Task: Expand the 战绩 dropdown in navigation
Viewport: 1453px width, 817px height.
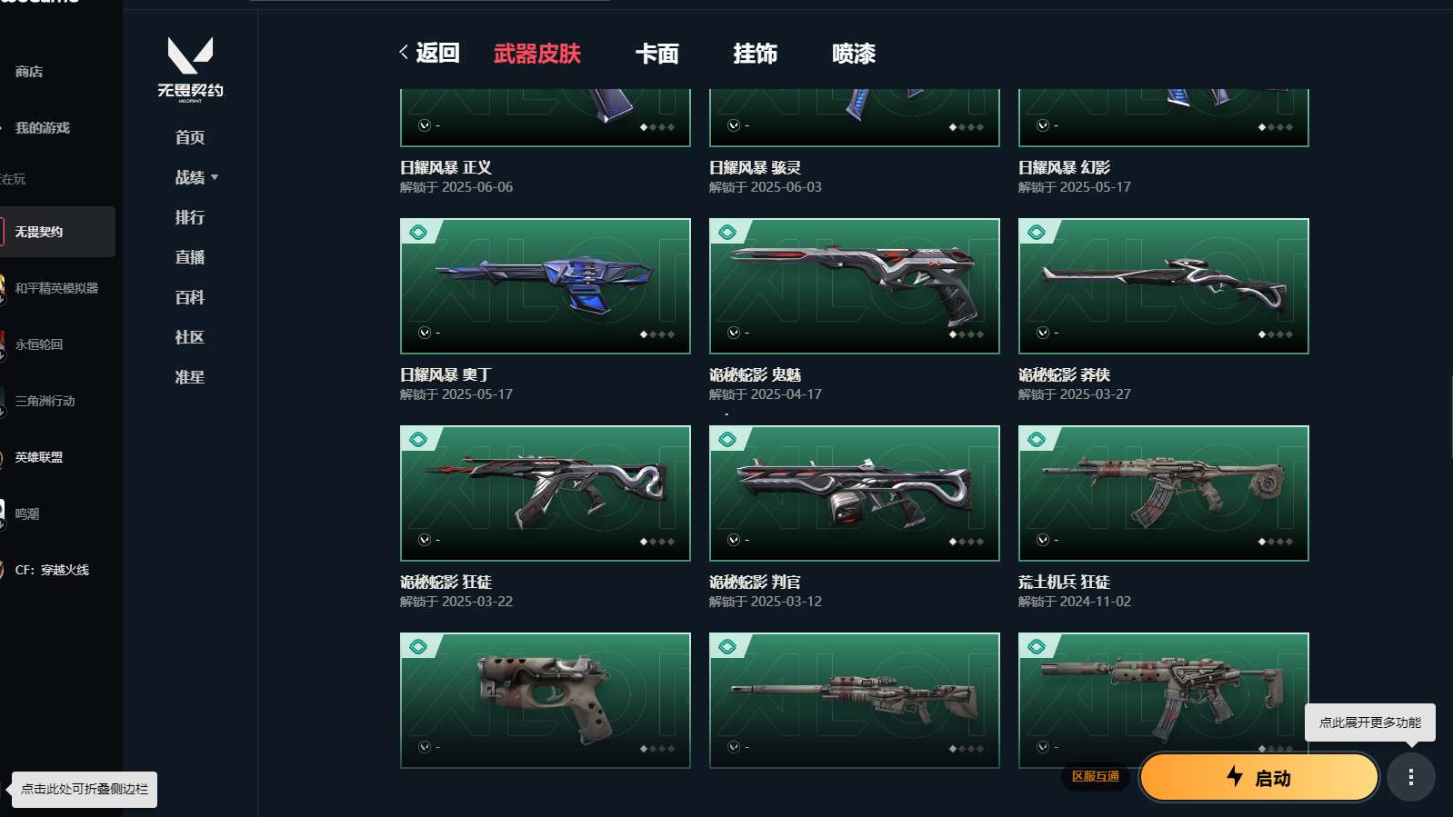Action: [215, 177]
